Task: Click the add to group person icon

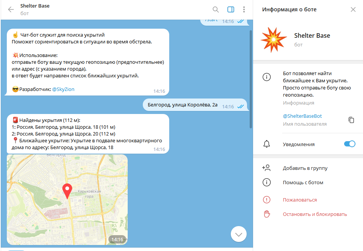Action: [267, 168]
